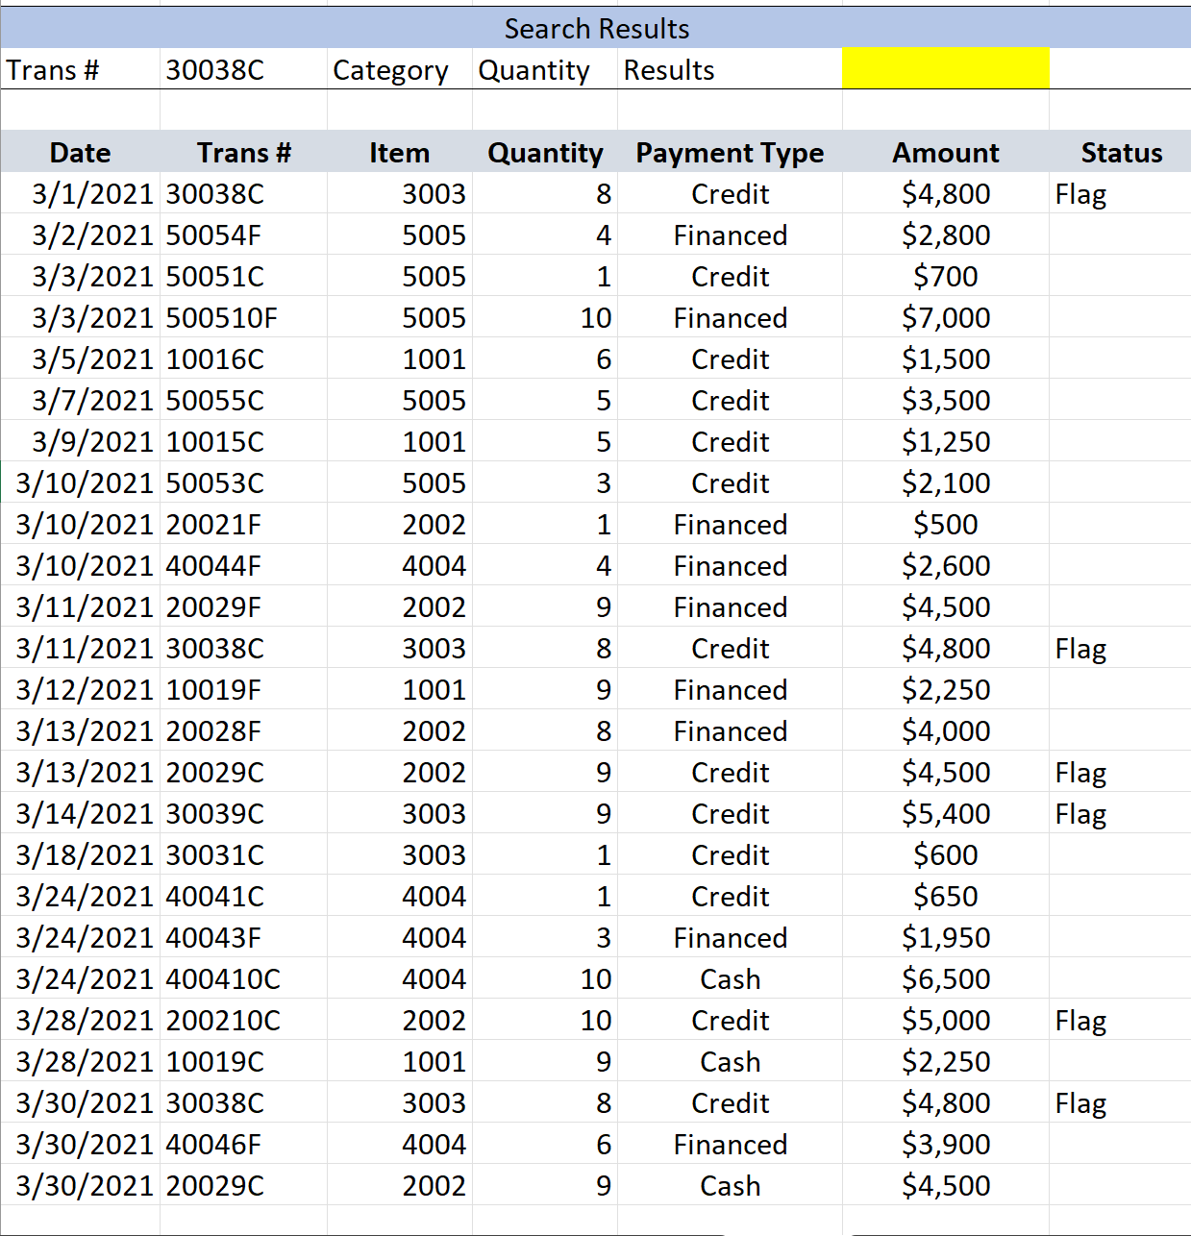Select the $1,950 amount cell

(x=946, y=937)
